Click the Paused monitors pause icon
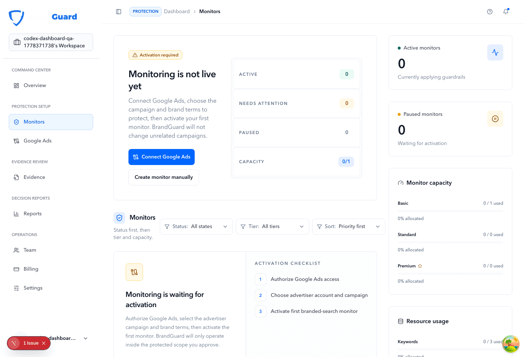524x357 pixels. (x=495, y=119)
